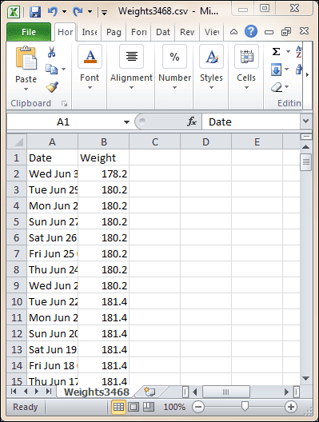Image resolution: width=319 pixels, height=422 pixels.
Task: Switch to the Data ribbon tab
Action: [x=163, y=32]
